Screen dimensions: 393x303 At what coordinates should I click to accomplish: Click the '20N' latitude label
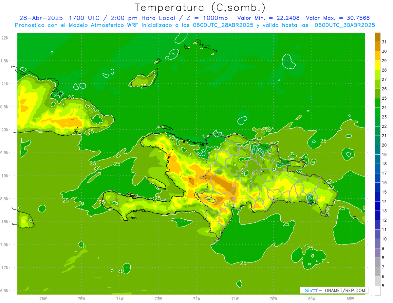click(5, 130)
